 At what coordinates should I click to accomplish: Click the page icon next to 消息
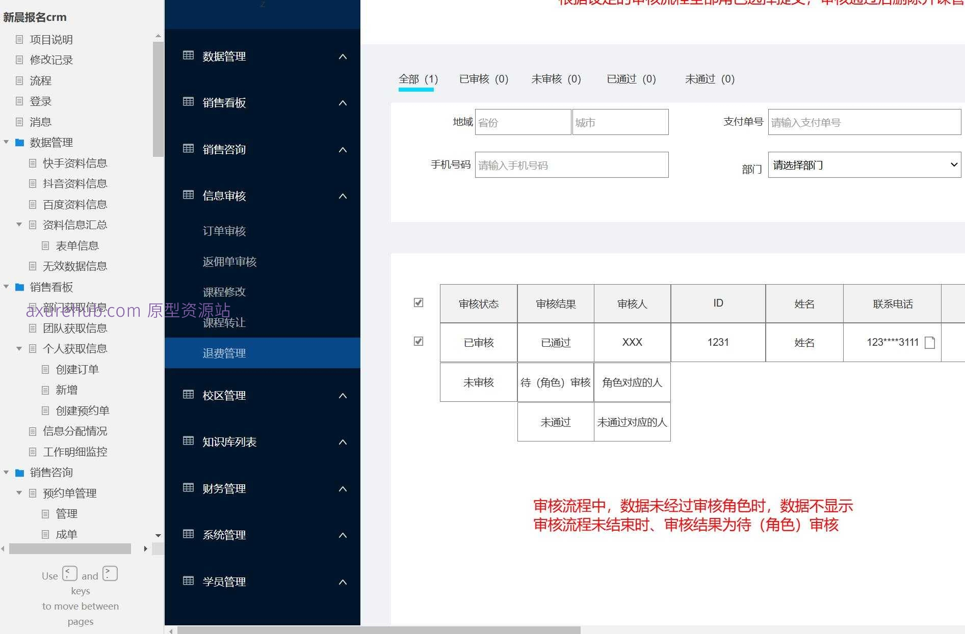click(19, 122)
